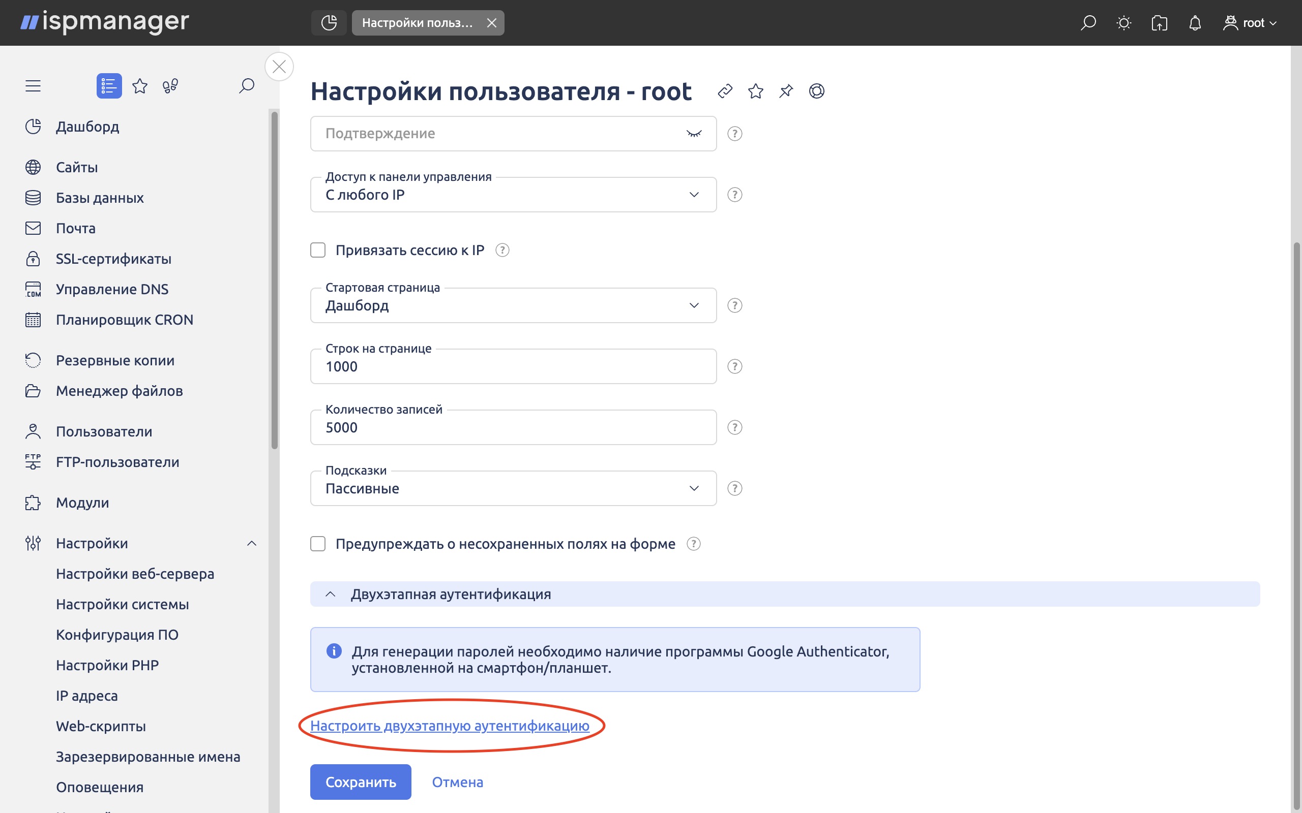Edit the Количество записей field

(x=513, y=427)
